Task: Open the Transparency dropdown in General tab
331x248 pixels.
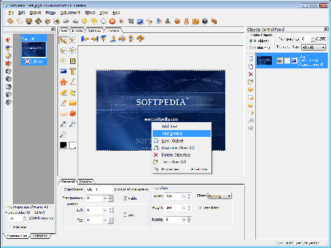Action: (x=105, y=199)
